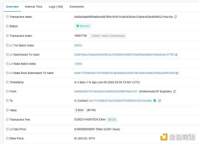The width and height of the screenshot is (199, 144).
Task: Click the L1 Block Confirmations badge
Action: pos(108,36)
